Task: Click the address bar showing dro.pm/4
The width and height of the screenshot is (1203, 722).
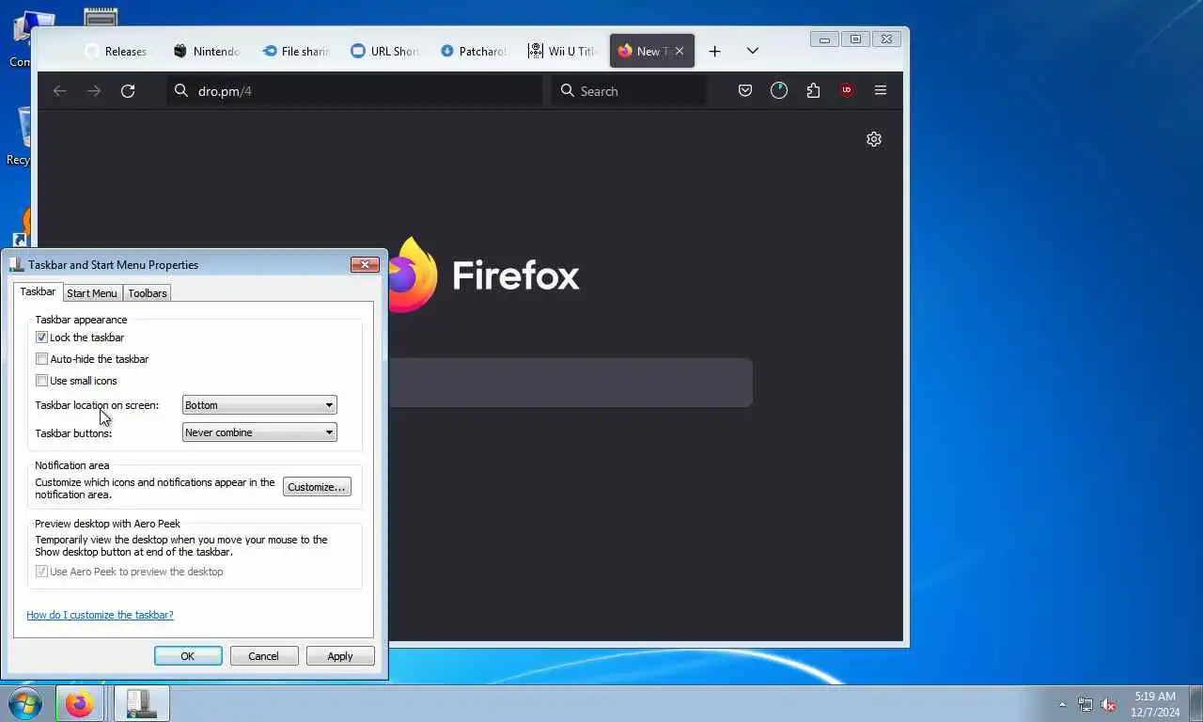Action: [354, 91]
